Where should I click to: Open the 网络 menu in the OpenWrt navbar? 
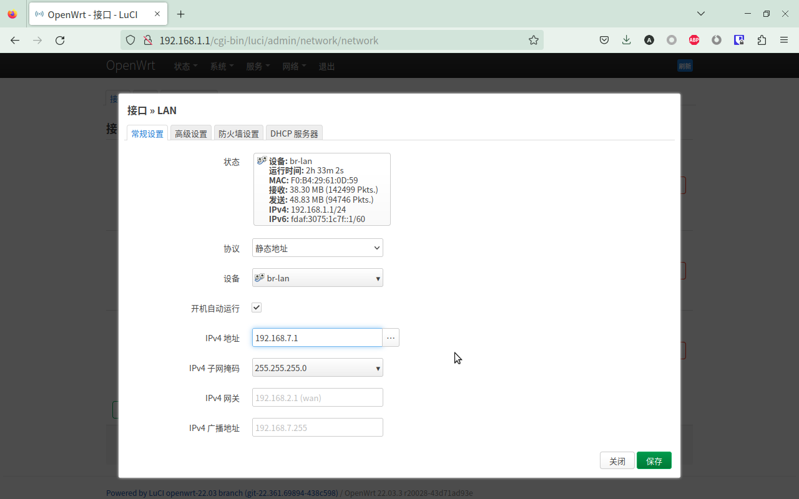294,66
